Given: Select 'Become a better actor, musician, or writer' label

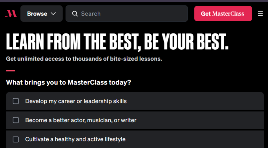Looking at the screenshot, I should (x=81, y=120).
